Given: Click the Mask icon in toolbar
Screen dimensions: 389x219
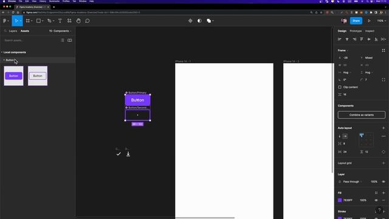Looking at the screenshot, I should pos(199,21).
